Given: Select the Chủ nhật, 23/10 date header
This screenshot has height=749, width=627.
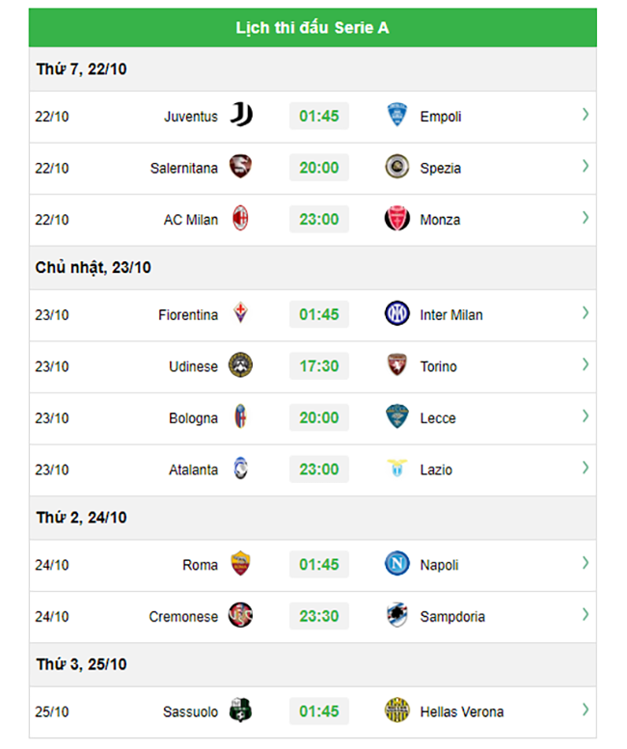Looking at the screenshot, I should pyautogui.click(x=94, y=268).
